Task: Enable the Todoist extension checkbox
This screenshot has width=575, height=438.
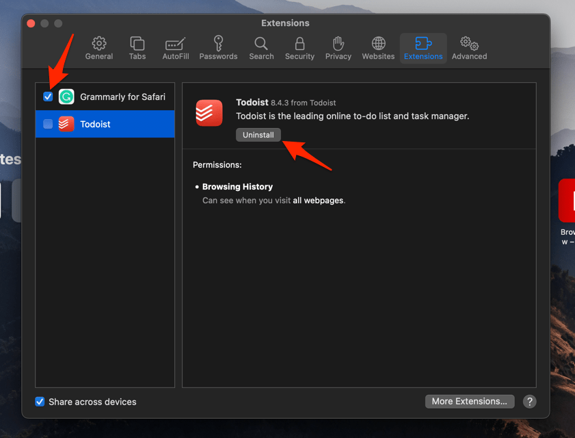Action: [48, 124]
